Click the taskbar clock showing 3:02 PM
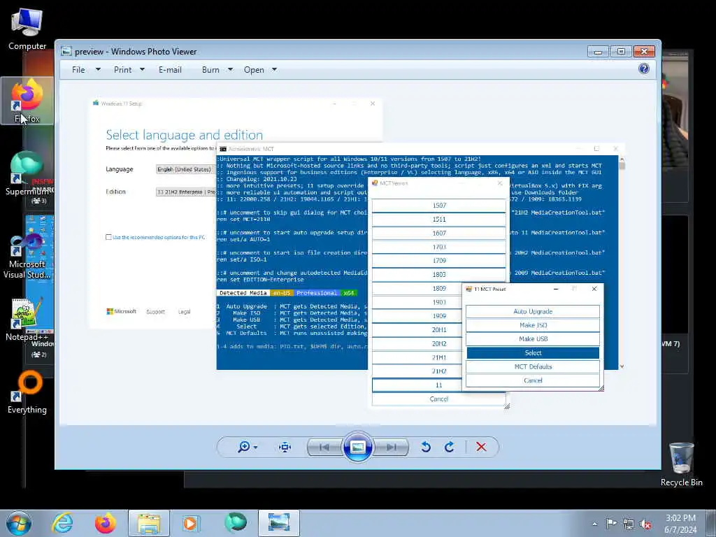Viewport: 716px width, 537px height. click(x=680, y=524)
